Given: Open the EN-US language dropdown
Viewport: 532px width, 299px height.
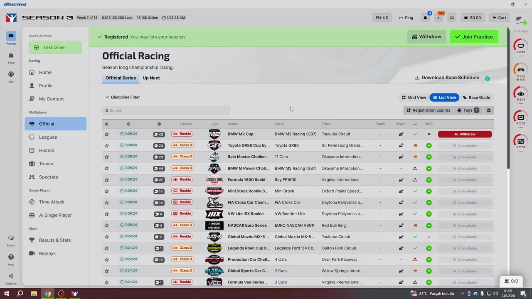Looking at the screenshot, I should coord(382,18).
